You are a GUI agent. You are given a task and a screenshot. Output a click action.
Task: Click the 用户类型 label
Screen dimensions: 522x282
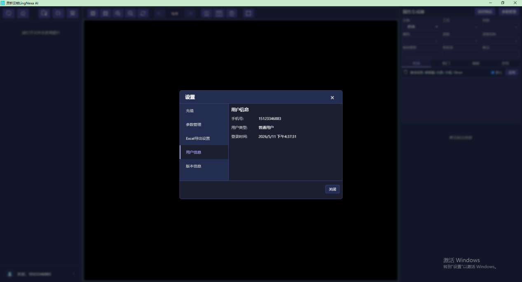(x=239, y=128)
